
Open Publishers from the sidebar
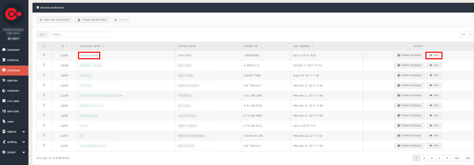[x=13, y=91]
